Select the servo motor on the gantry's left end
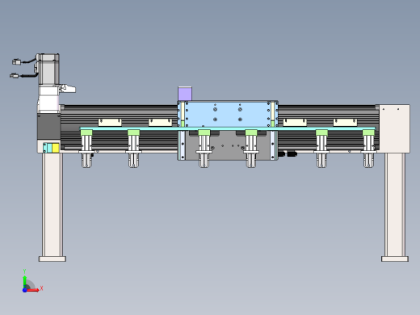The width and height of the screenshot is (420, 315). click(x=48, y=70)
